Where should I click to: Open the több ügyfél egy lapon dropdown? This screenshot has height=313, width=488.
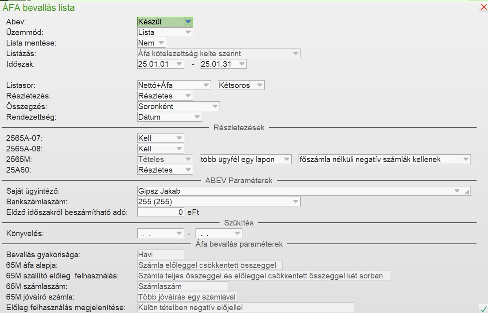pos(246,159)
